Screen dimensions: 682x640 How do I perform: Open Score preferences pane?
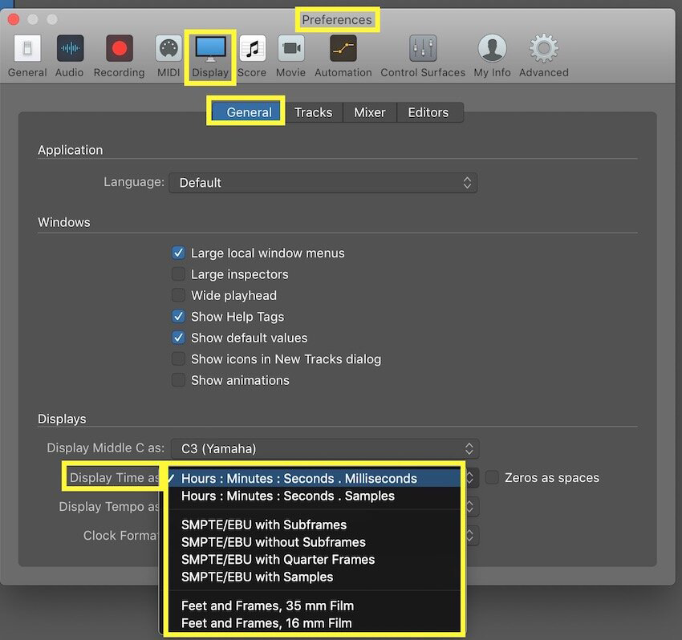click(252, 56)
